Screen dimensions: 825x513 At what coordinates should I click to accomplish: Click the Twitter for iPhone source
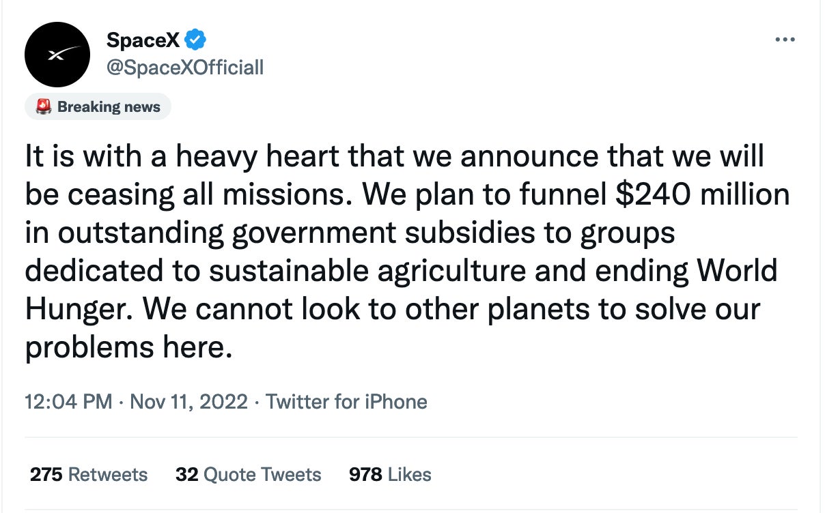(346, 401)
